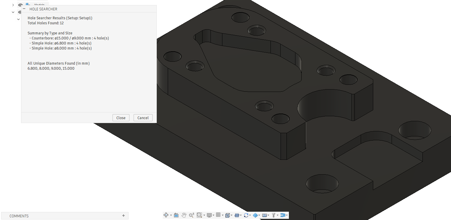Toggle the partially hidden second eye icon

pyautogui.click(x=19, y=12)
